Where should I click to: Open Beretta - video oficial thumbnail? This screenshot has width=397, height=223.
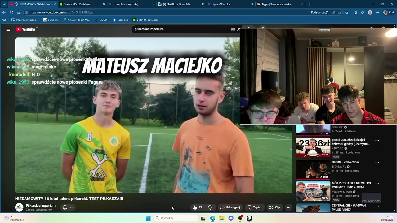click(313, 169)
